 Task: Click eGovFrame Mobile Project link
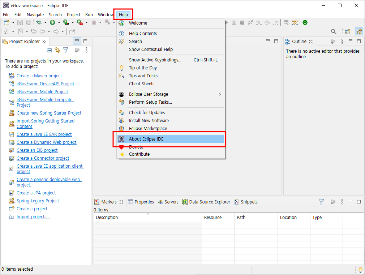(x=42, y=92)
